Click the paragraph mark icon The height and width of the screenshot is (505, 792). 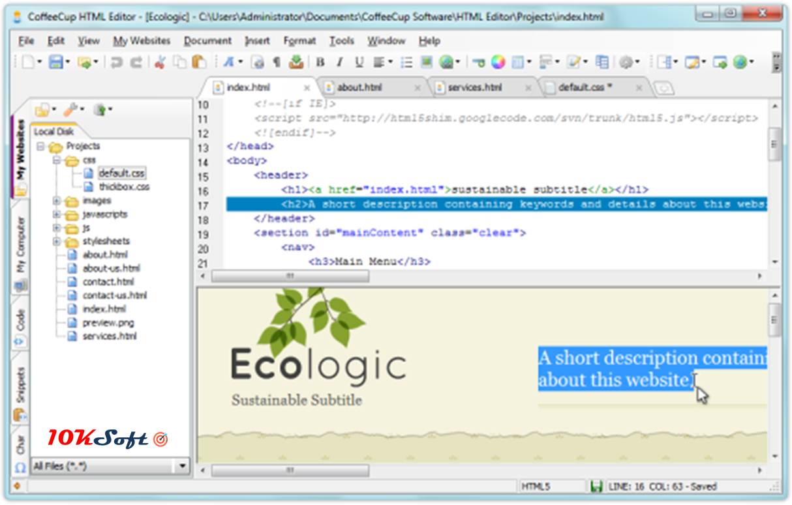pyautogui.click(x=277, y=62)
